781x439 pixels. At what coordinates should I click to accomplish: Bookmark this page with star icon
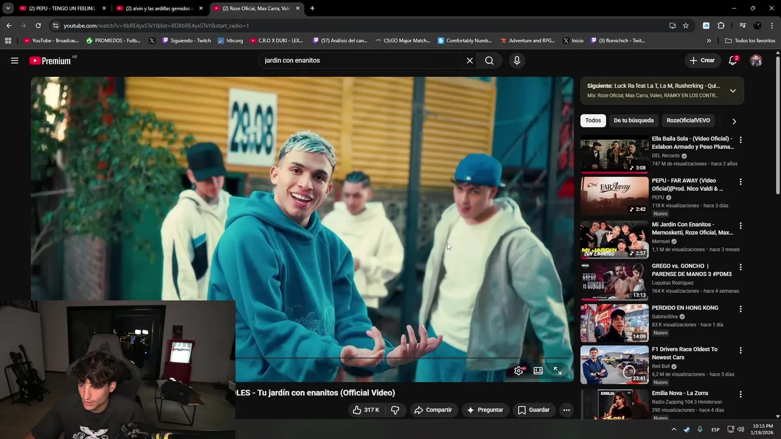(x=686, y=26)
